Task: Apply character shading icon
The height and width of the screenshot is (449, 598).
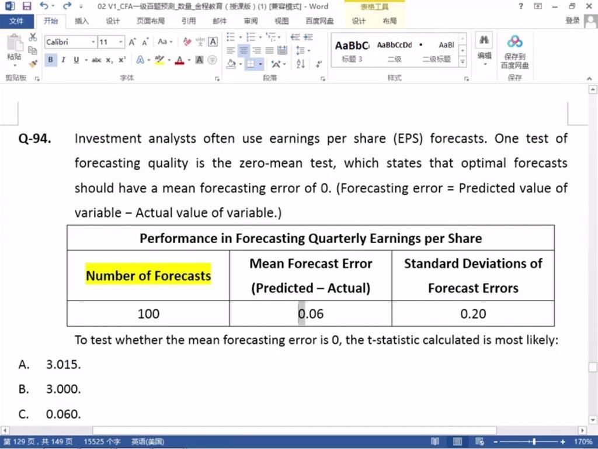Action: tap(199, 60)
